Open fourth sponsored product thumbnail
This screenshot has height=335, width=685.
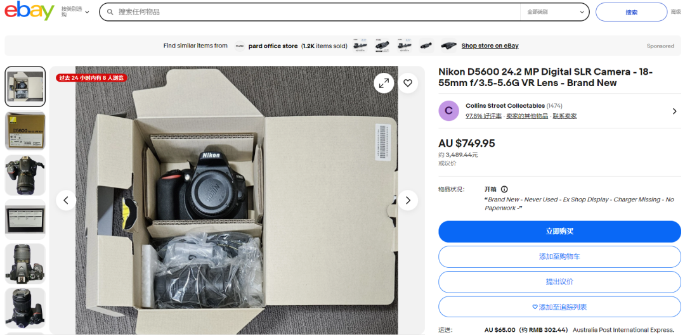tap(426, 46)
